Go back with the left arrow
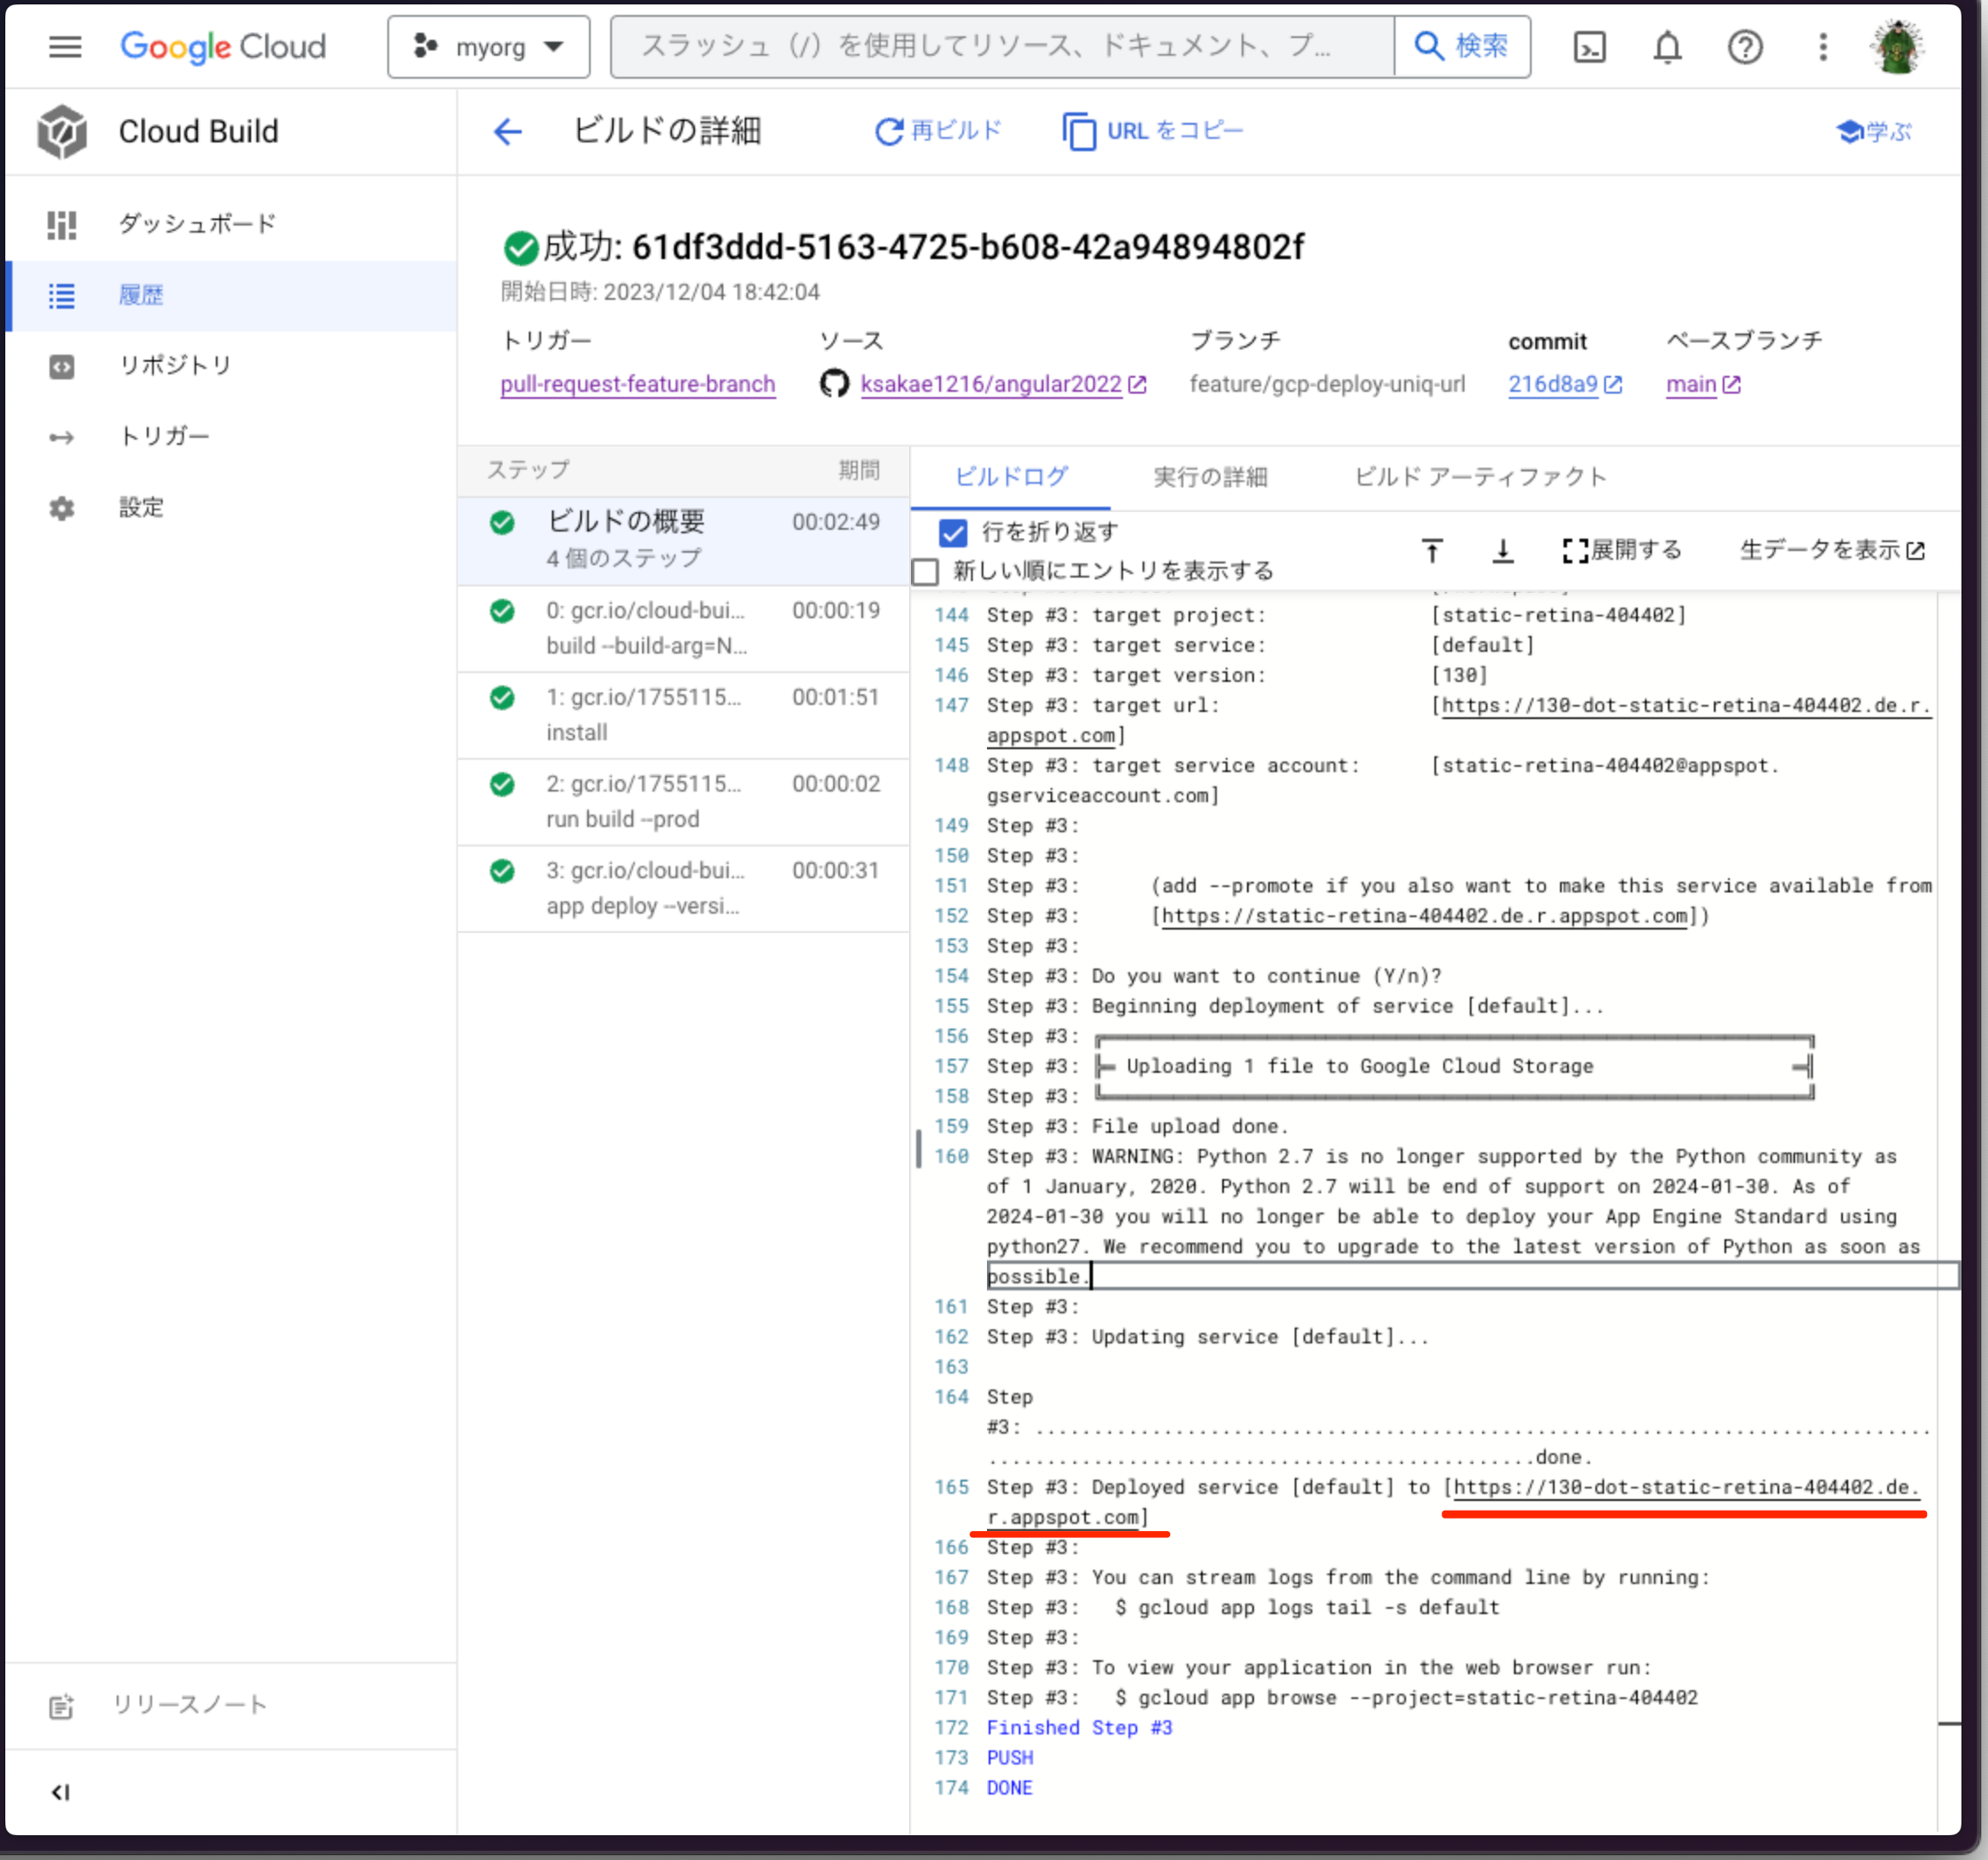 click(x=508, y=131)
